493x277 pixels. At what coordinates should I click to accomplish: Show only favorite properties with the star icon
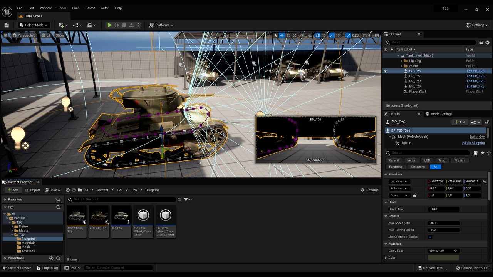(482, 153)
